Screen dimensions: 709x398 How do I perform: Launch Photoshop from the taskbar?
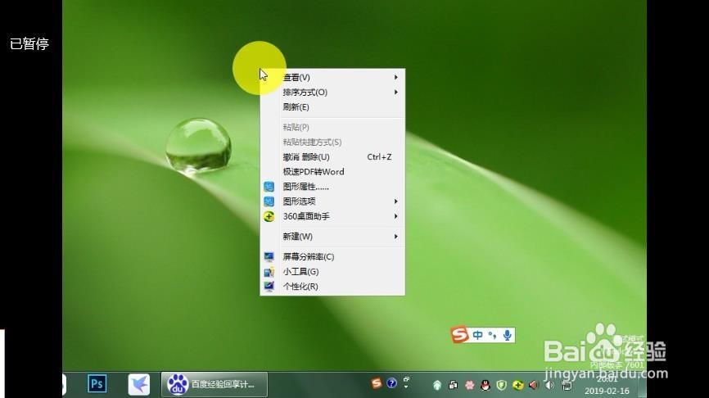coord(97,384)
